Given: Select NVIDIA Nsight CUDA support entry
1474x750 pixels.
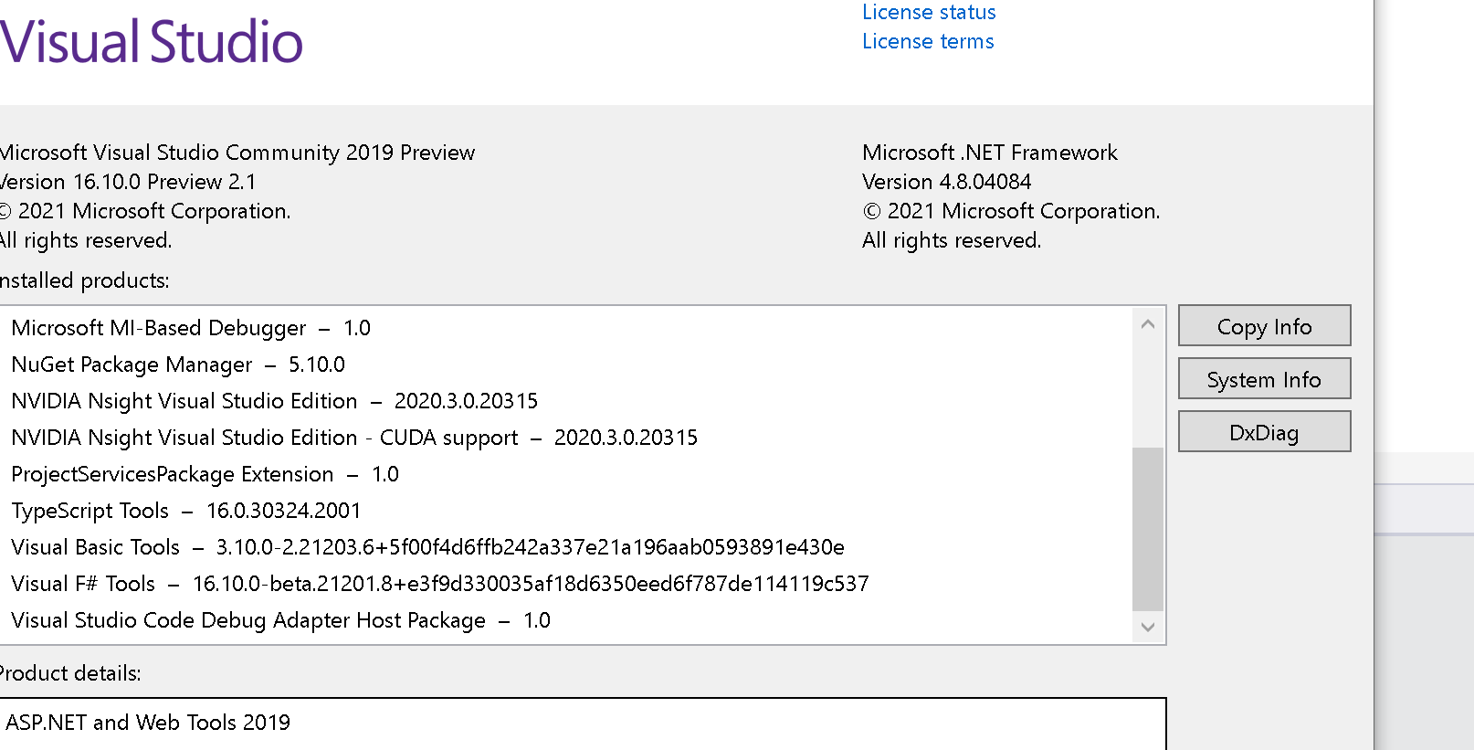Looking at the screenshot, I should point(264,437).
